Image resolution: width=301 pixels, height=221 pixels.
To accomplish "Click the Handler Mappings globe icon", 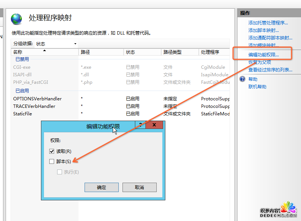I will (17, 19).
